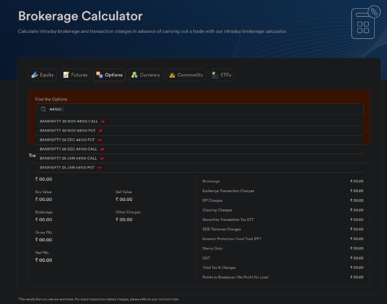The image size is (387, 304).
Task: Click the Stamp Duty amount value
Action: point(357,249)
